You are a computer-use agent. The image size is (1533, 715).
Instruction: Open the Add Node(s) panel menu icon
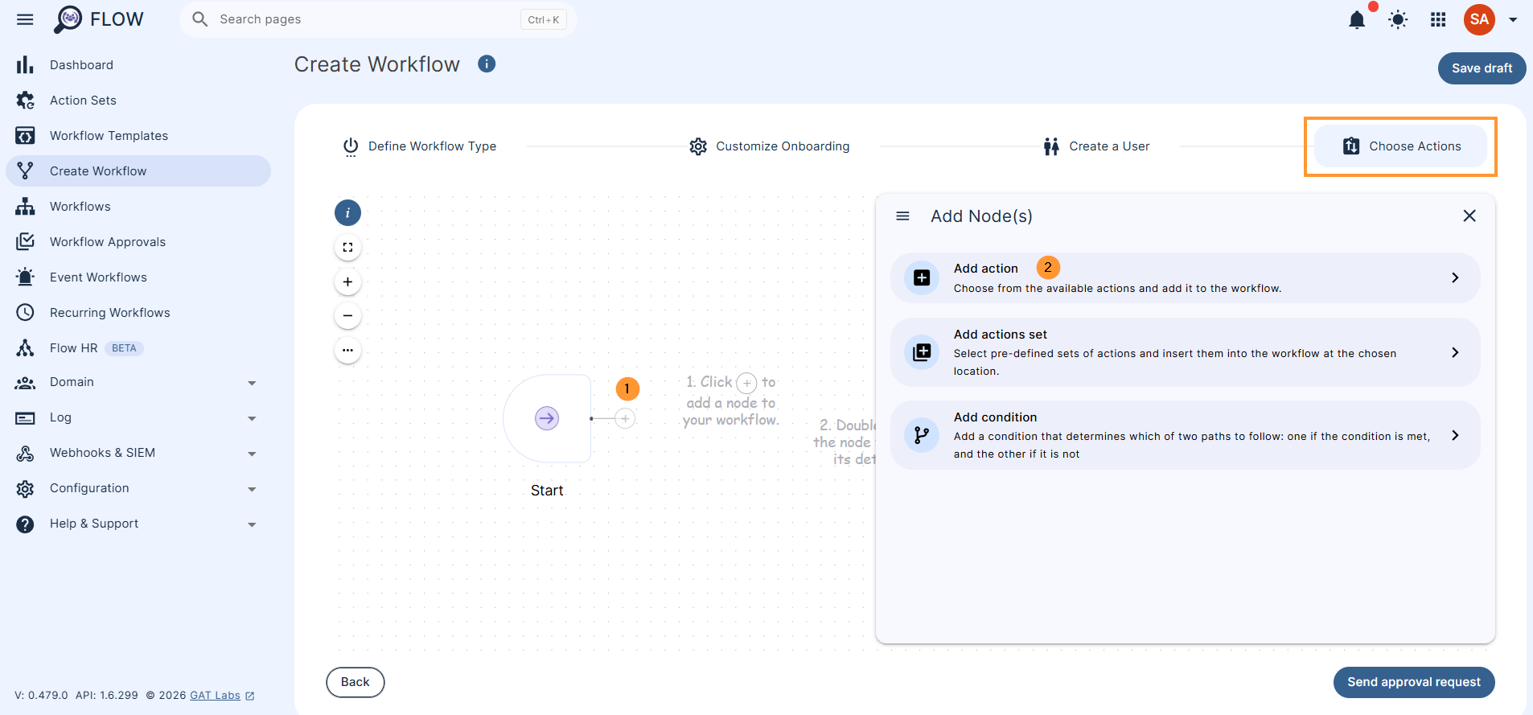coord(902,216)
